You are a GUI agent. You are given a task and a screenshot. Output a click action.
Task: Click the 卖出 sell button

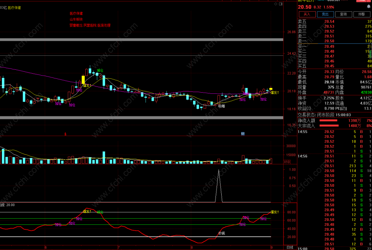(x=325, y=14)
